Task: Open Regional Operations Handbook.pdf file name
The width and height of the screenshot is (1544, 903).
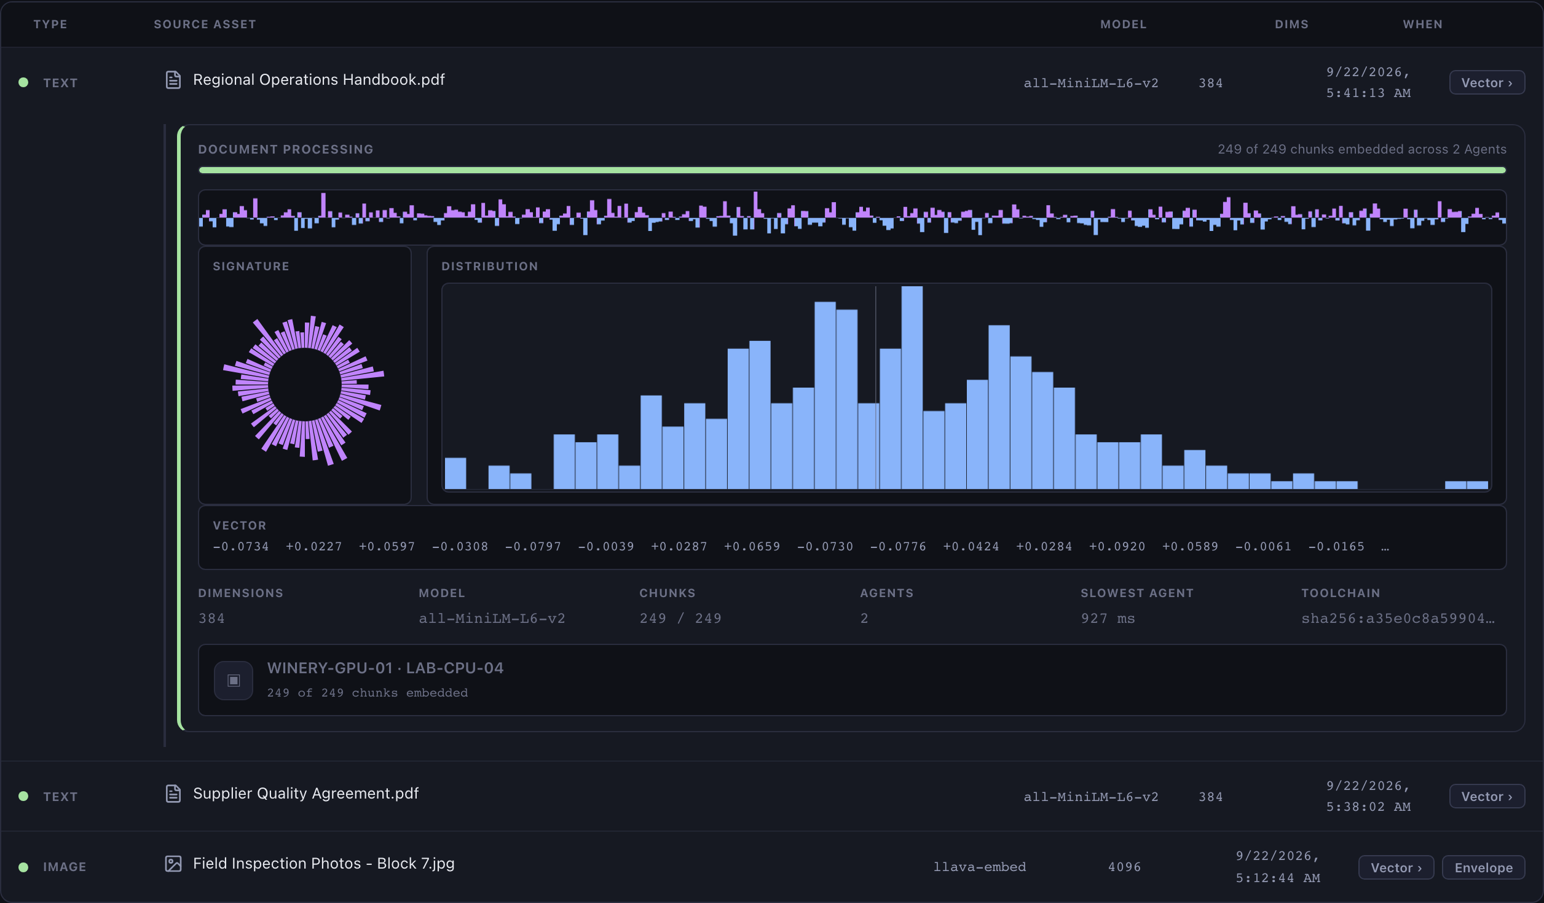Action: click(319, 80)
